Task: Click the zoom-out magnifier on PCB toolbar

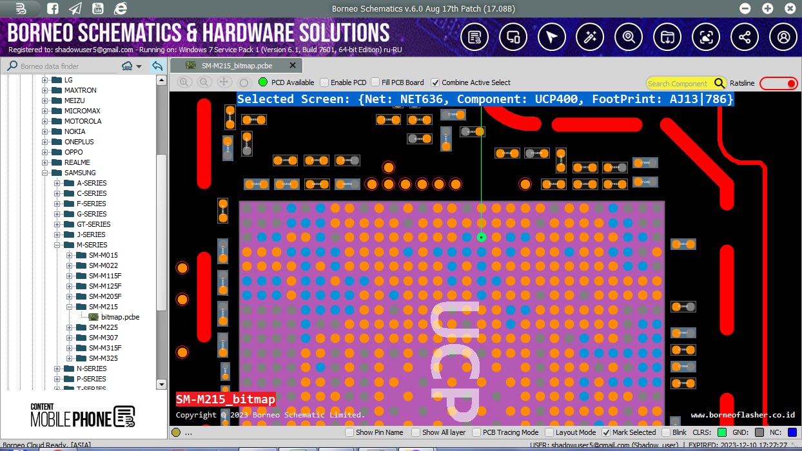Action: pyautogui.click(x=204, y=82)
